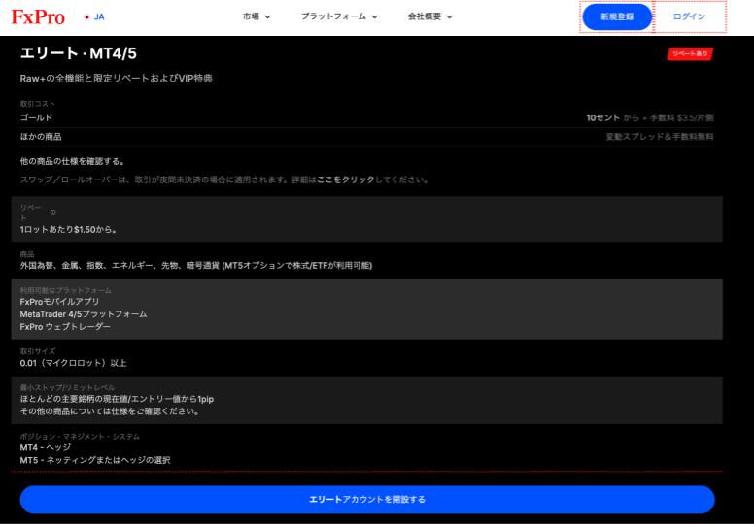Viewport: 754px width, 524px height.
Task: Expand the 市場 menu
Action: pos(257,16)
